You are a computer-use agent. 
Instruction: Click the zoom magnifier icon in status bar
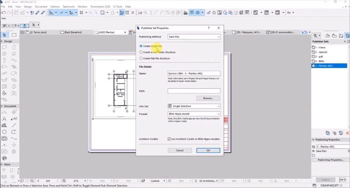[x=32, y=181]
